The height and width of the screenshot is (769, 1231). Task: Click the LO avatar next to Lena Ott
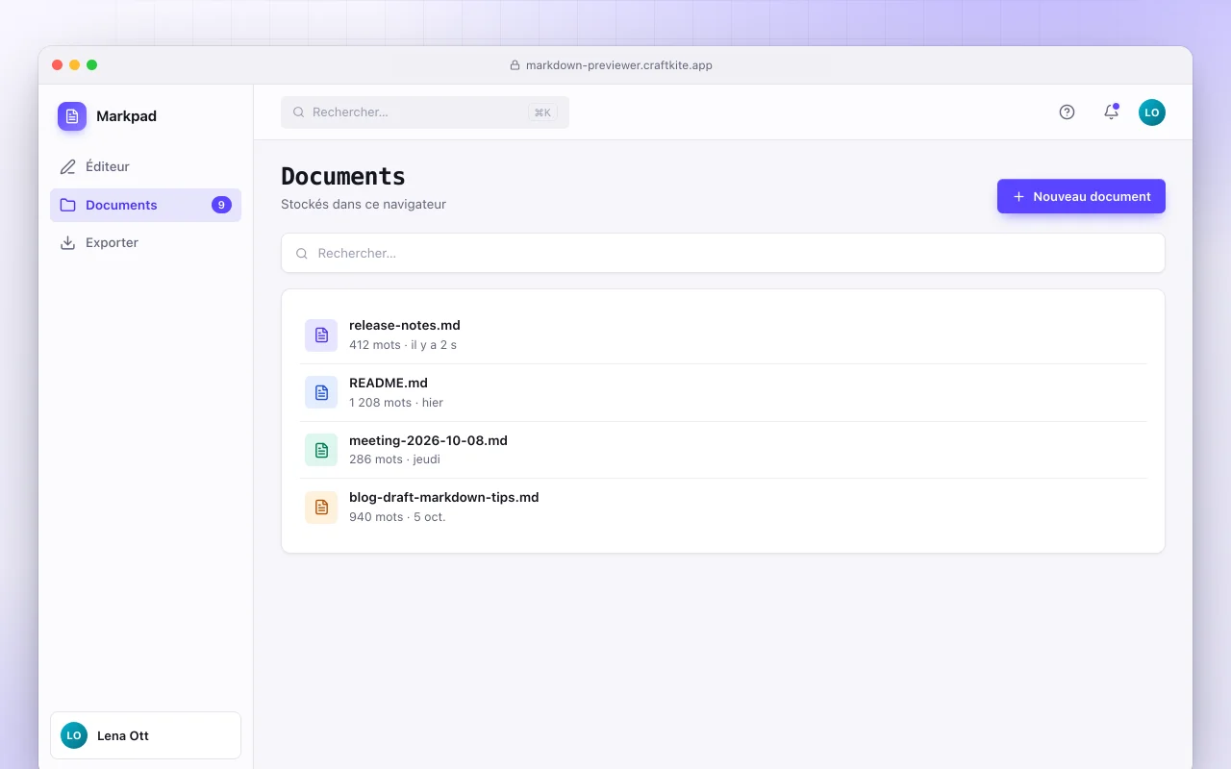pos(74,735)
